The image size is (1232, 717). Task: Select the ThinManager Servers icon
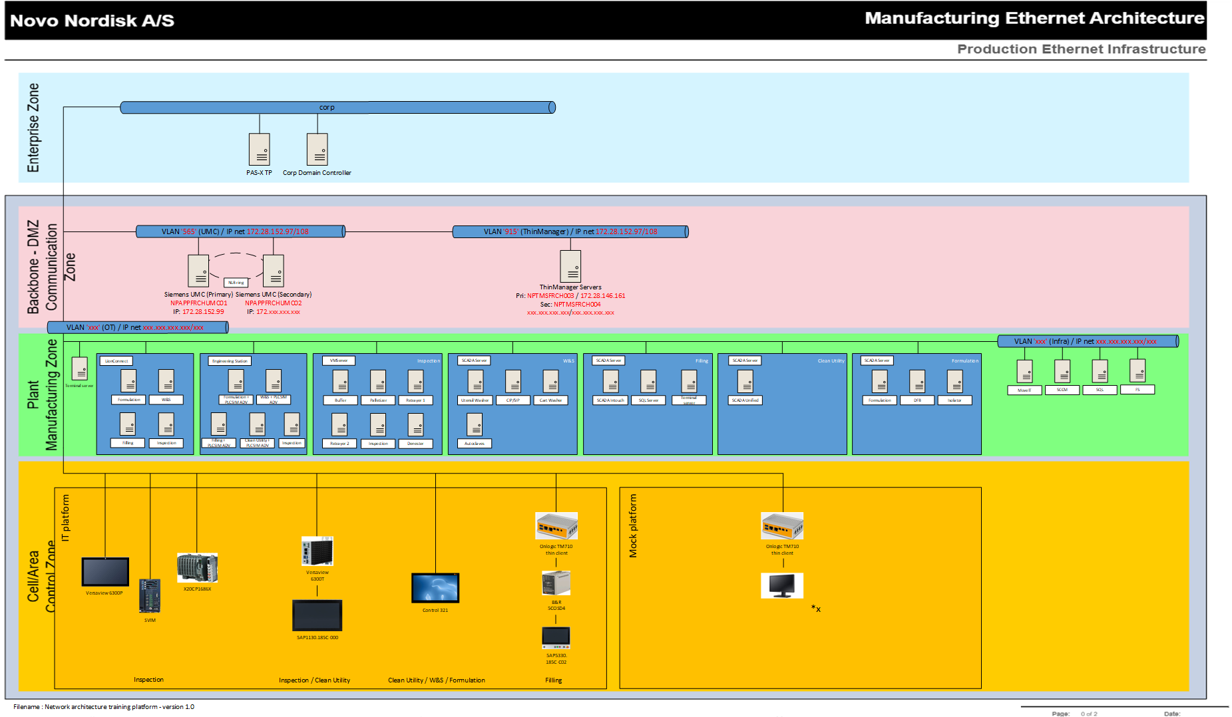click(571, 267)
